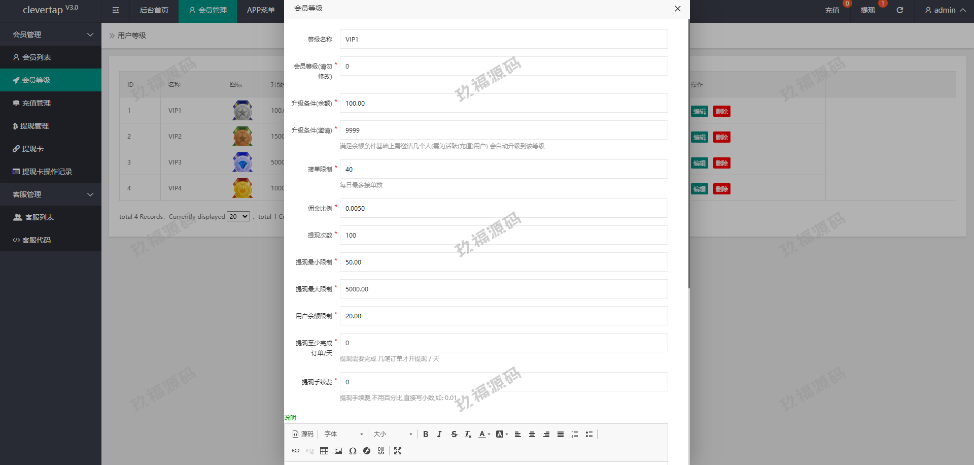Open the font size (大小) dropdown
Viewport: 974px width, 465px height.
point(393,434)
